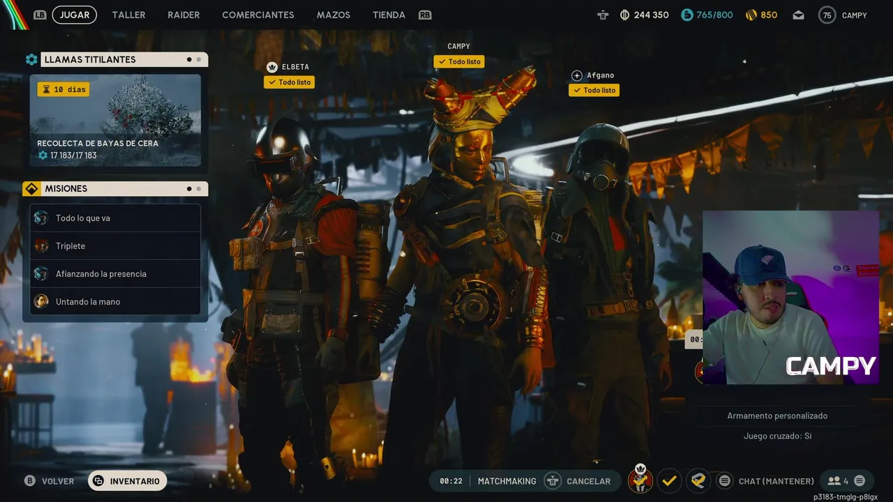Click the gold striped token icon
Viewport: 893px width, 502px height.
pyautogui.click(x=751, y=15)
